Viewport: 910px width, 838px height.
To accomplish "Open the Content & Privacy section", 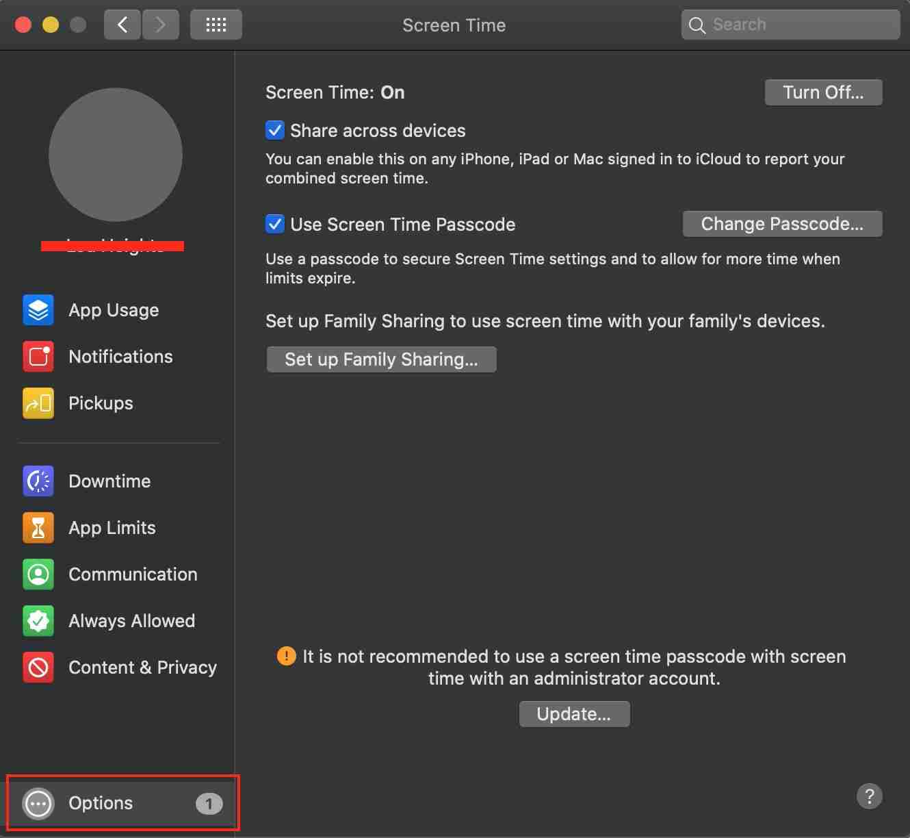I will (142, 668).
